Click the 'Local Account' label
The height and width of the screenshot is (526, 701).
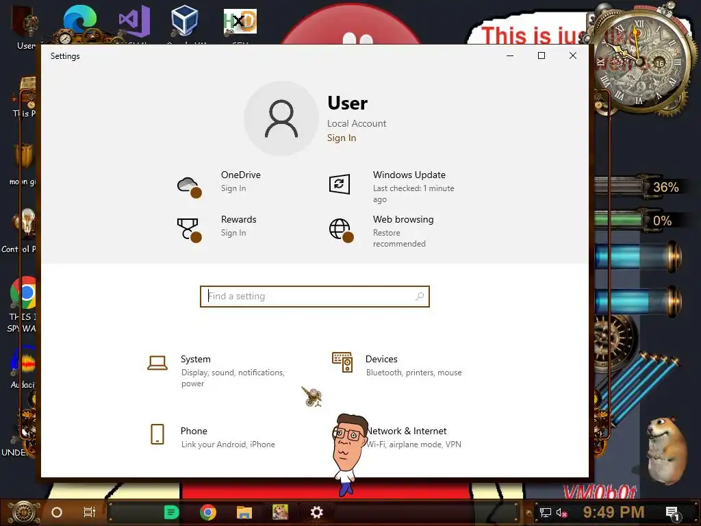(x=356, y=123)
